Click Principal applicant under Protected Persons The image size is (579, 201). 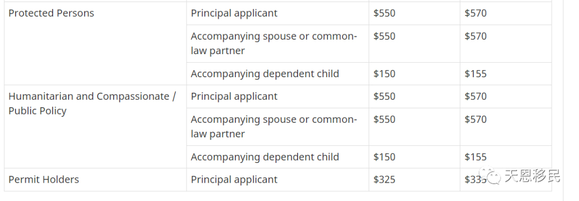tap(234, 13)
